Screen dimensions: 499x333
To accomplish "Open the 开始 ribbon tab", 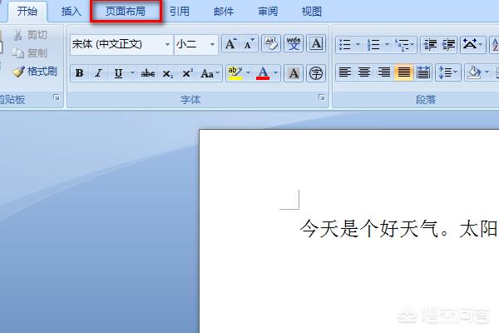I will (x=27, y=12).
